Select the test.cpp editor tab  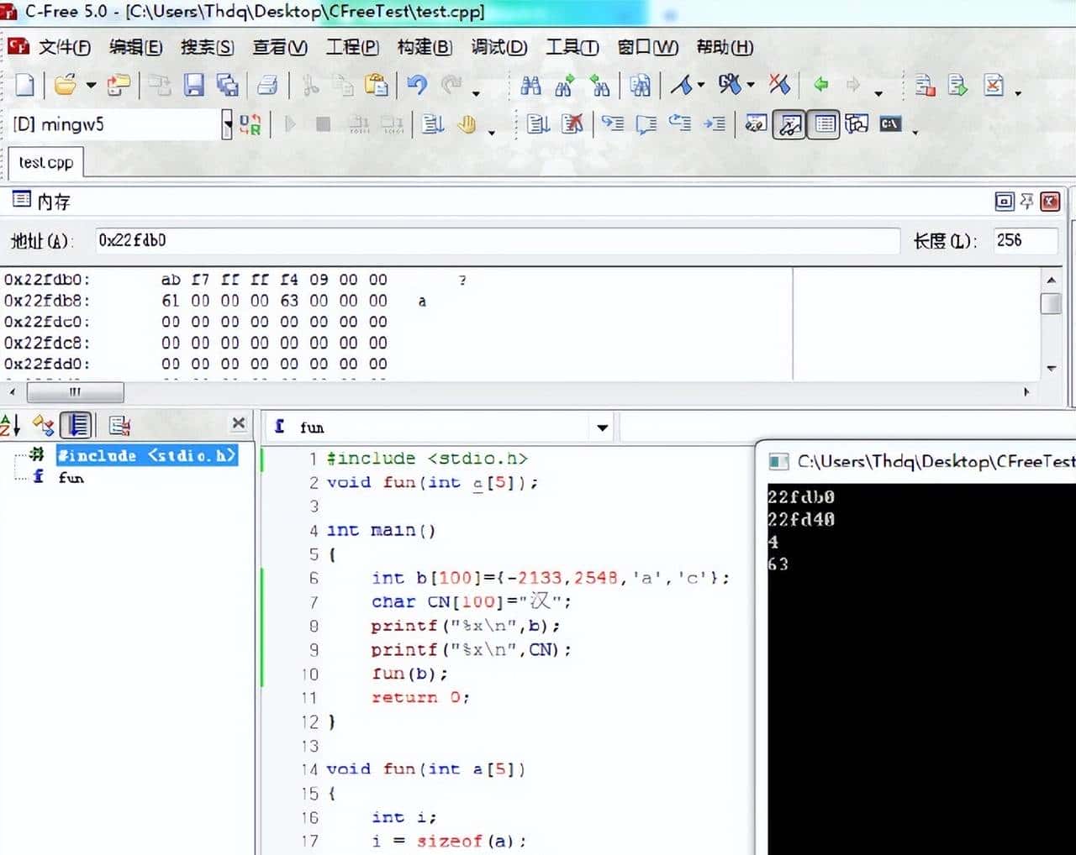click(x=46, y=162)
